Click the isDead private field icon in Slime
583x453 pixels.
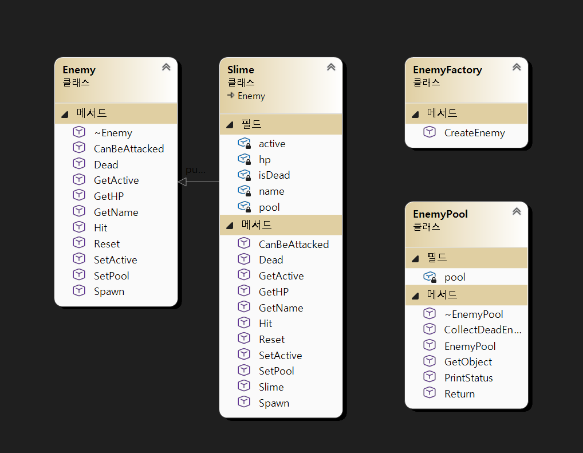(x=245, y=175)
